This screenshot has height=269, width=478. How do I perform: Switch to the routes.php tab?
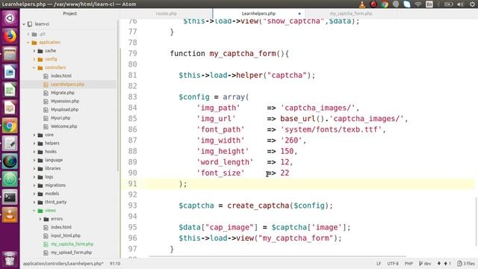pyautogui.click(x=166, y=13)
